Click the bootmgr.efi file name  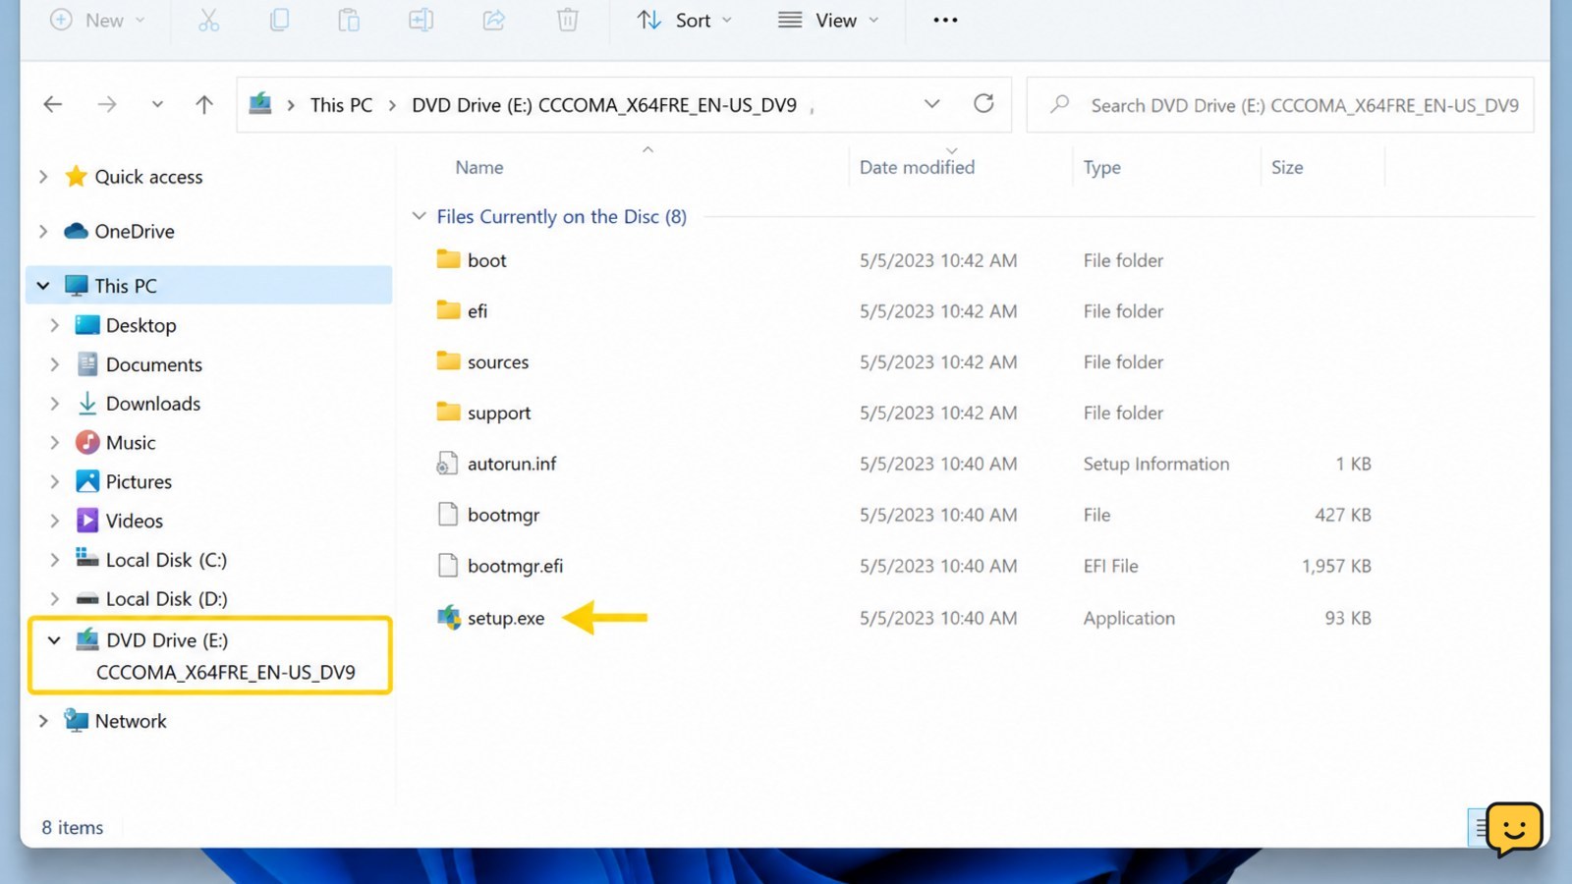click(515, 566)
